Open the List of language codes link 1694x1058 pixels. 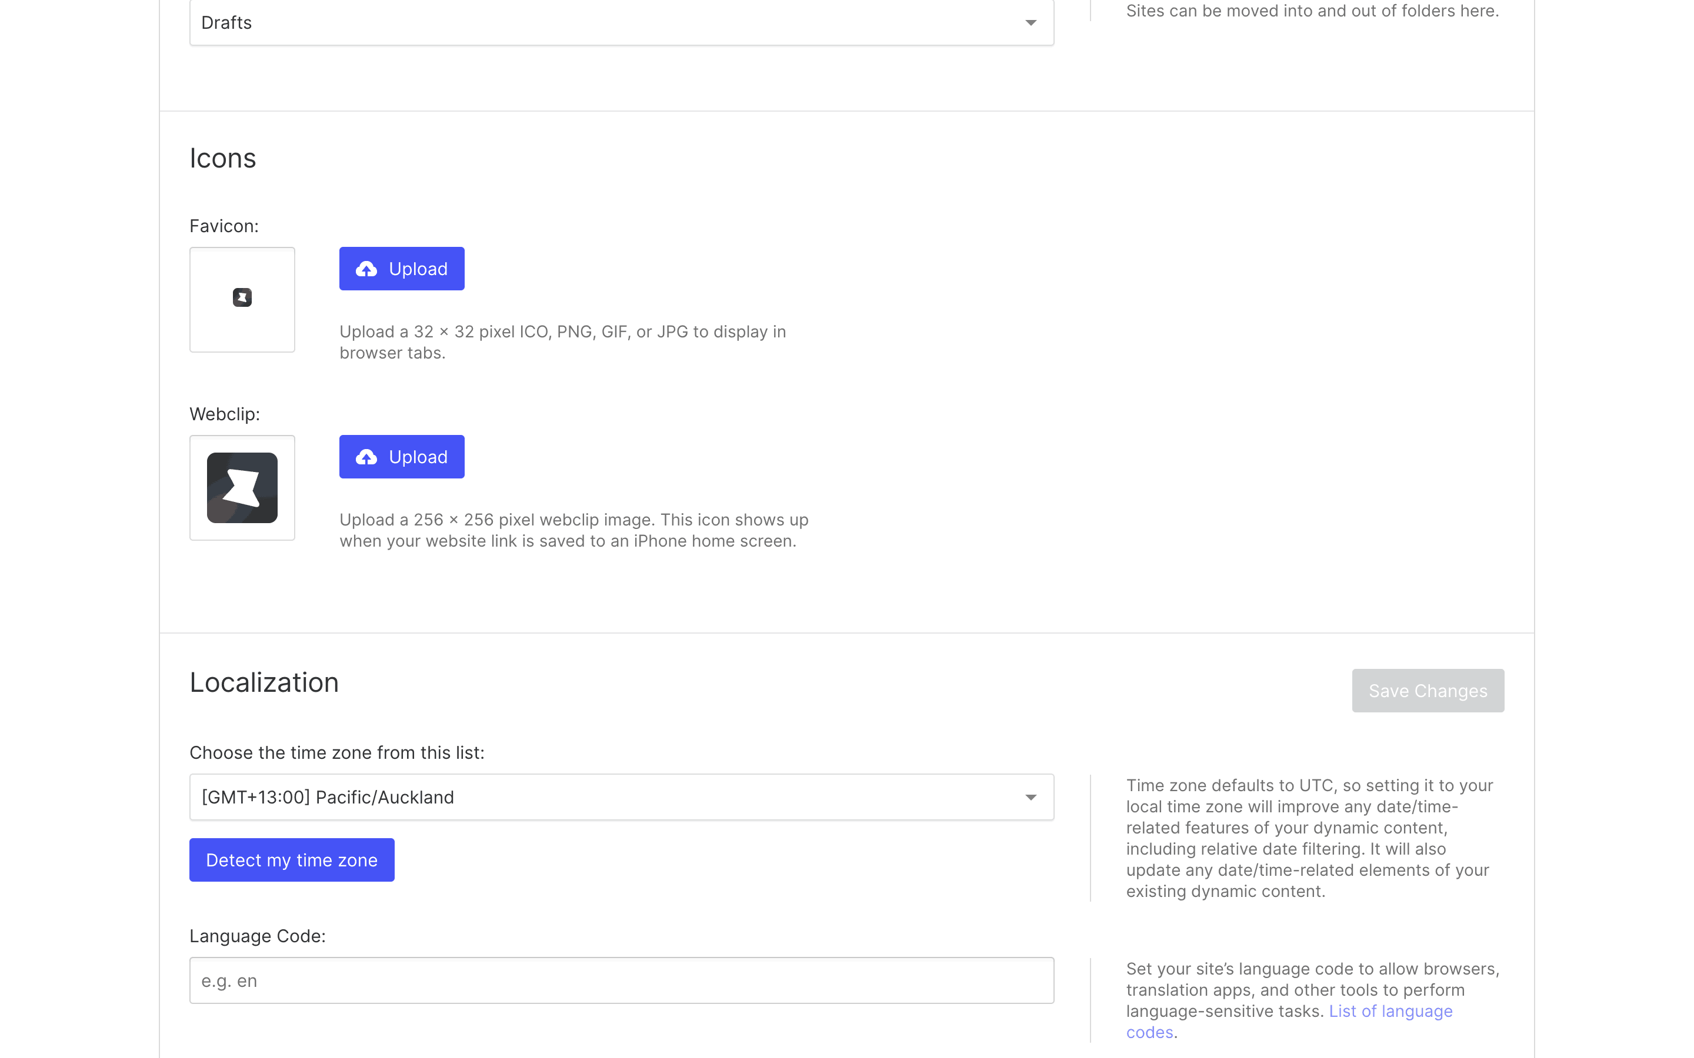point(1390,1011)
